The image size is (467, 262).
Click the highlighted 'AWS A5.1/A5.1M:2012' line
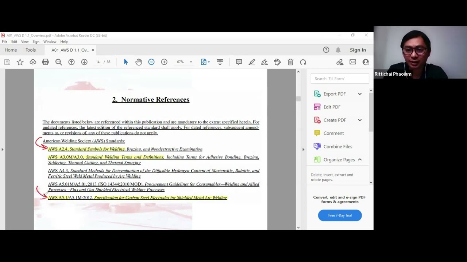138,198
